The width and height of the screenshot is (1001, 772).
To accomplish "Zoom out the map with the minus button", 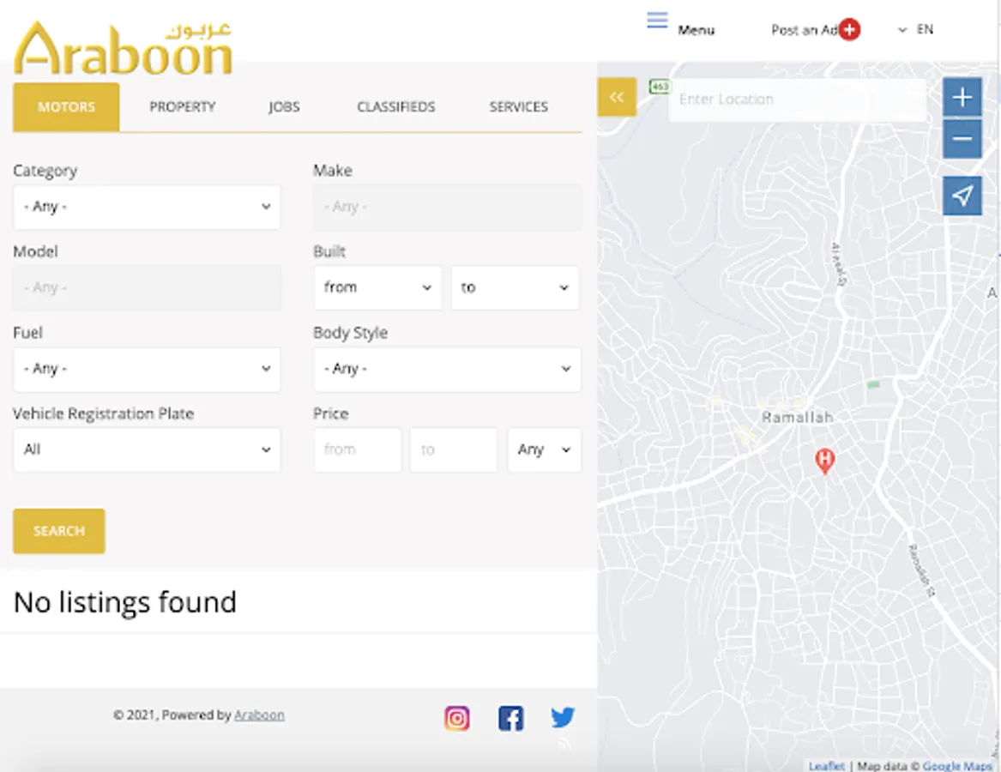I will 962,139.
